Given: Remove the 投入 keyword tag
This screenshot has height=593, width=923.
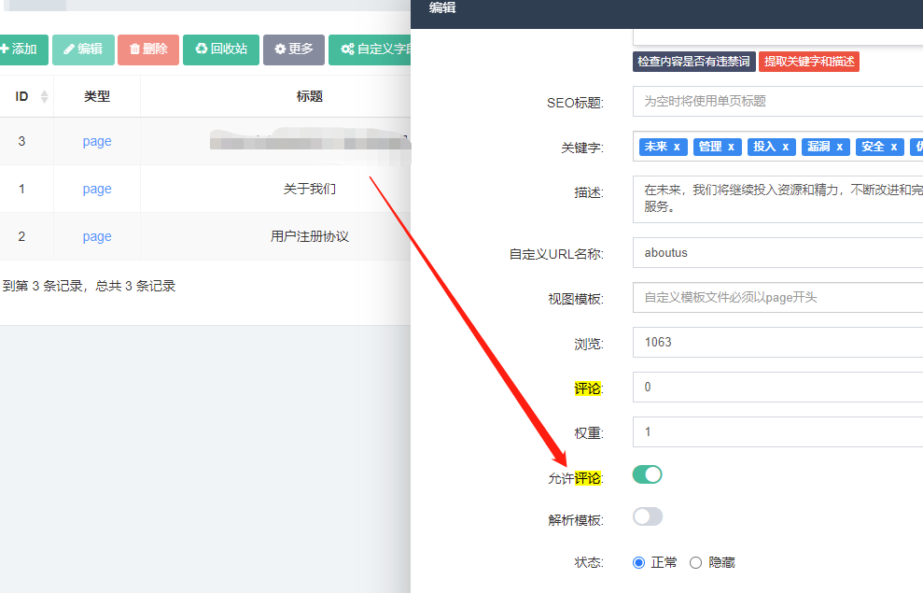Looking at the screenshot, I should (785, 148).
